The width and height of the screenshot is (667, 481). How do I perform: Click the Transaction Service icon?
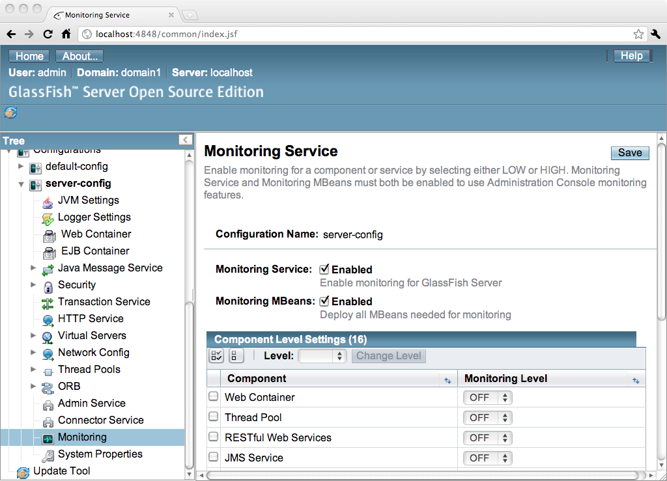(x=48, y=303)
